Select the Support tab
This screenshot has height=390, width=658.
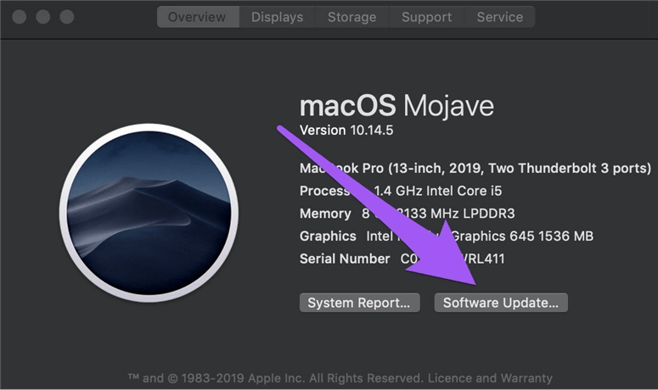(426, 17)
